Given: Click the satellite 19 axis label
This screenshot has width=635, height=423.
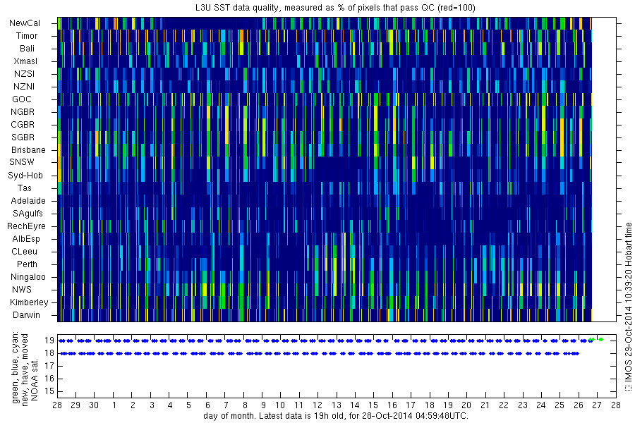Looking at the screenshot, I should pyautogui.click(x=49, y=341).
